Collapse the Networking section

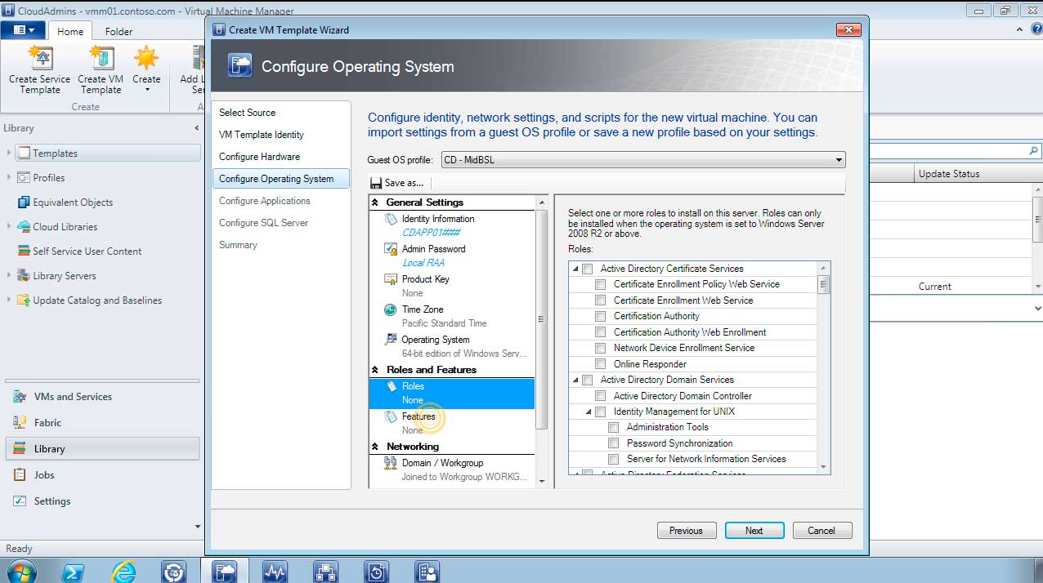[x=376, y=447]
